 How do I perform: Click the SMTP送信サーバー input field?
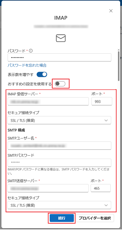tap(48, 188)
